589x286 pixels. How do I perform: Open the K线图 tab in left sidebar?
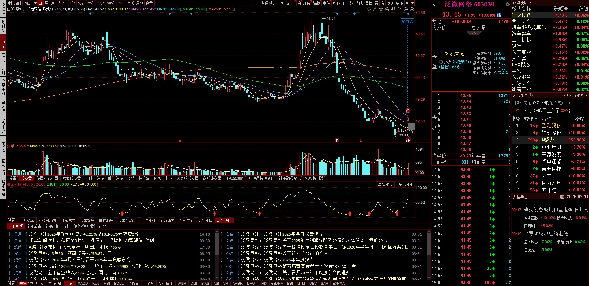[3, 43]
